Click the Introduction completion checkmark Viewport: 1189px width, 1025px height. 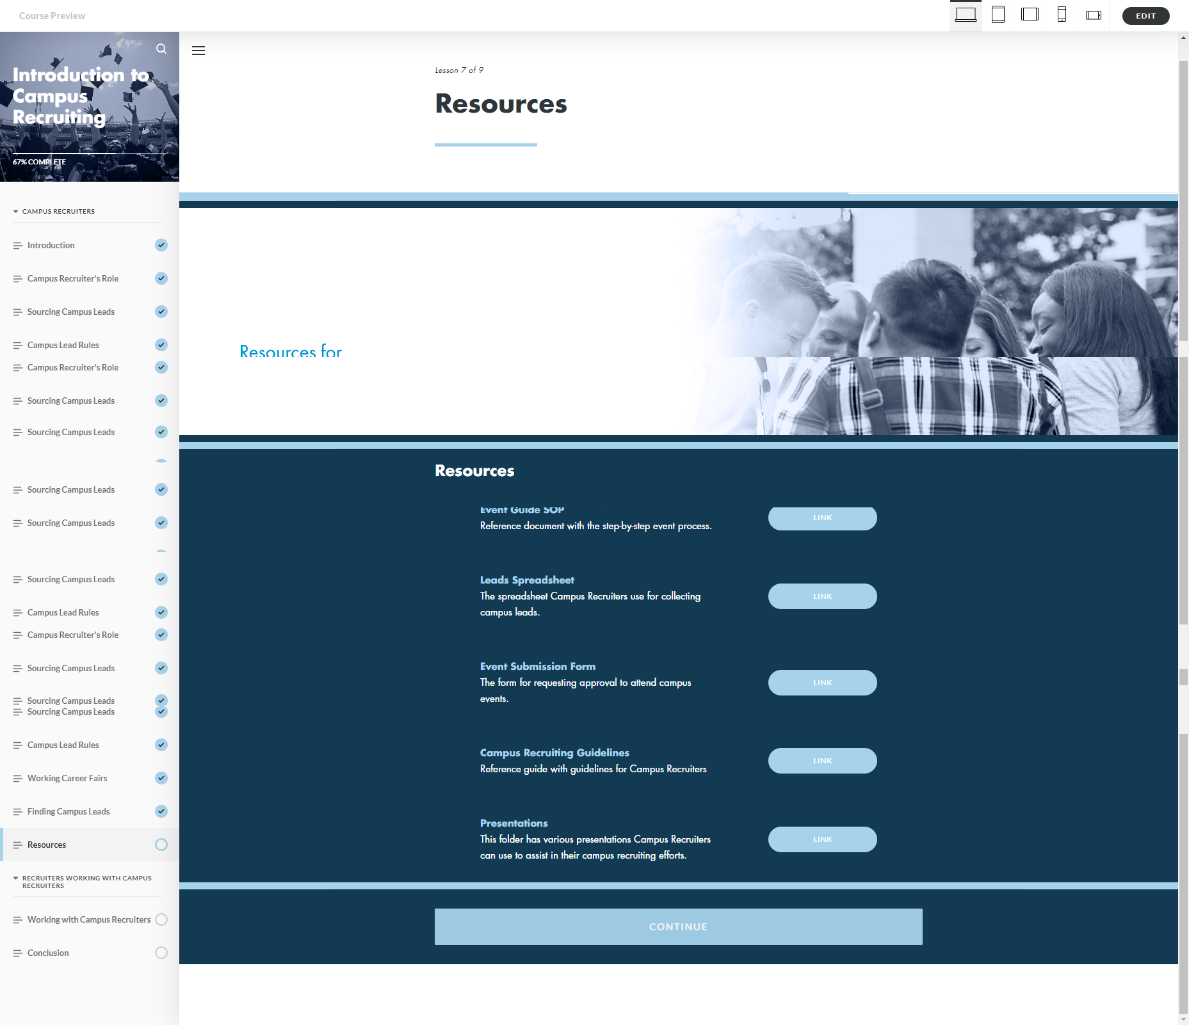coord(161,245)
